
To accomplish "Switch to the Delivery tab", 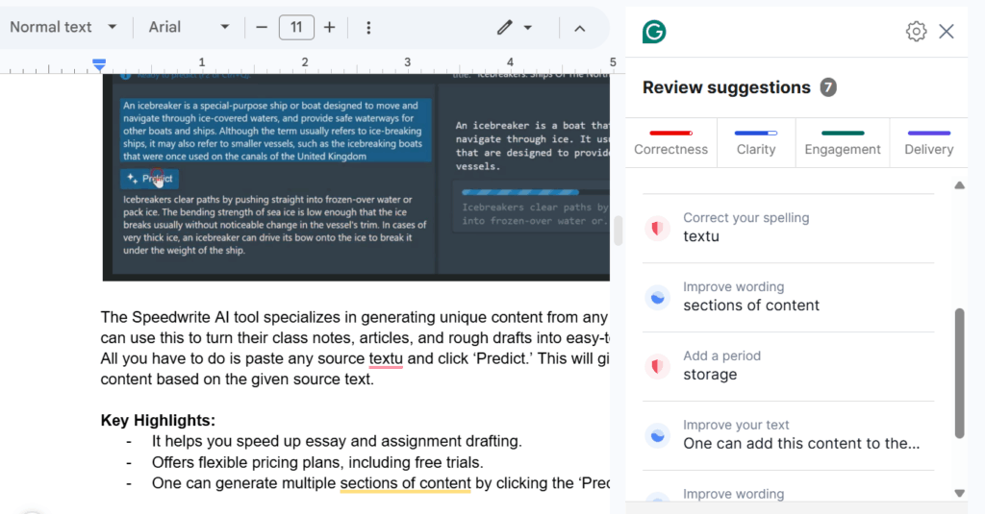I will (x=928, y=142).
